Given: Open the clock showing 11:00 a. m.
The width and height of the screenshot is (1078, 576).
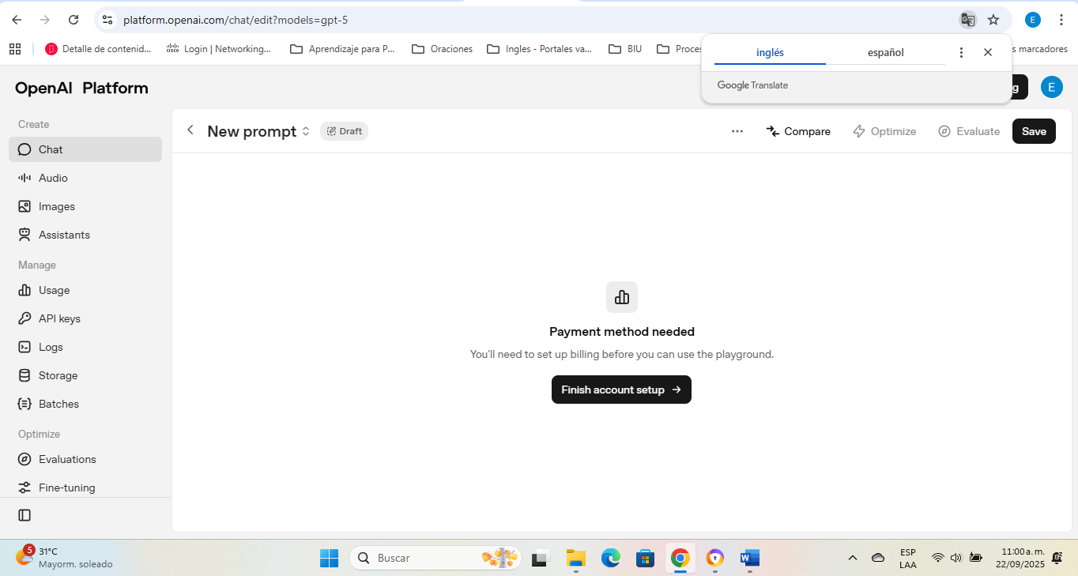Looking at the screenshot, I should pos(1020,558).
